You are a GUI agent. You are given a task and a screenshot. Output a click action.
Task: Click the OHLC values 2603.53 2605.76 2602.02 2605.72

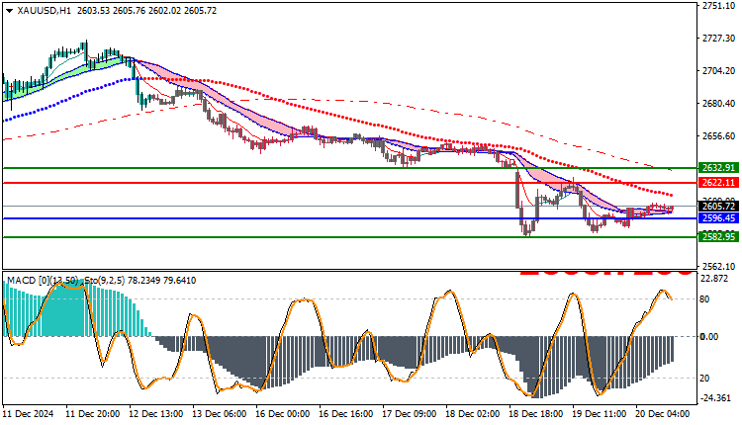click(x=146, y=11)
